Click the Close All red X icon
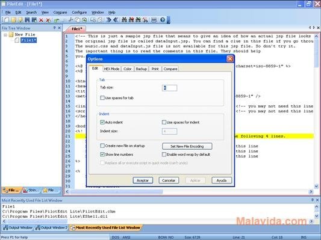Viewport: 321px width, 240px height. (x=48, y=20)
